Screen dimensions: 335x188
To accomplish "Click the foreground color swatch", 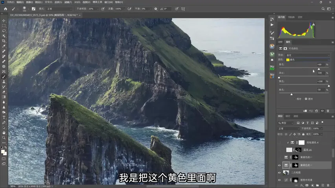I will click(x=3, y=152).
